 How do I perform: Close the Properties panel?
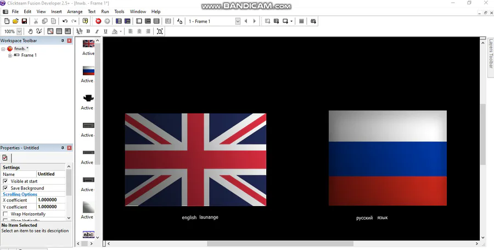pyautogui.click(x=69, y=148)
